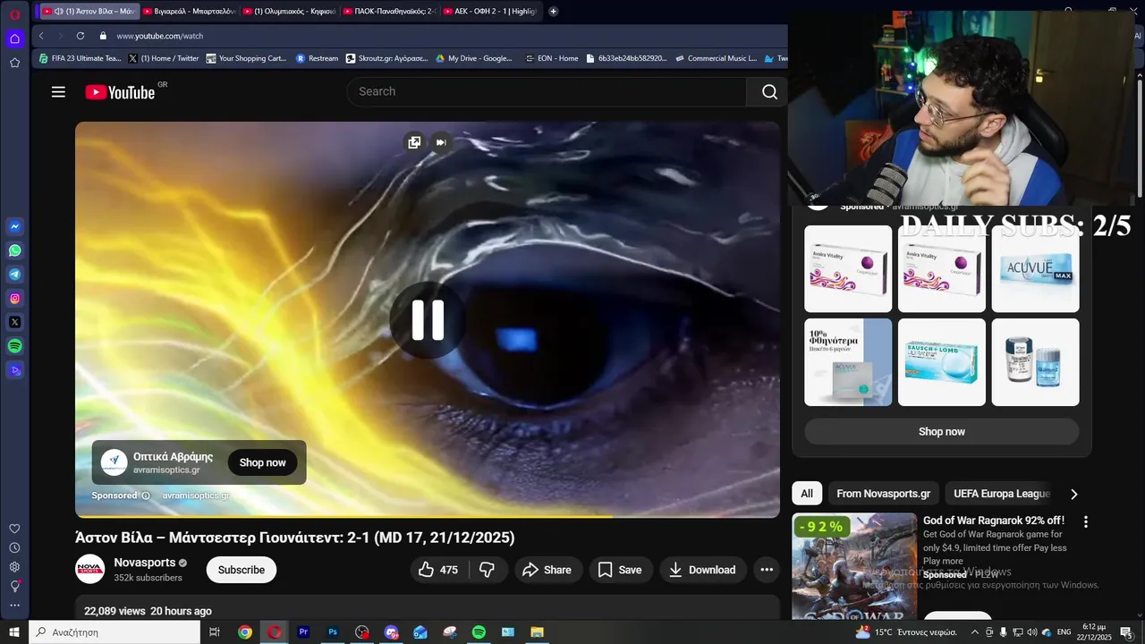Expand more filter chips with the right chevron
This screenshot has width=1145, height=644.
[1073, 494]
